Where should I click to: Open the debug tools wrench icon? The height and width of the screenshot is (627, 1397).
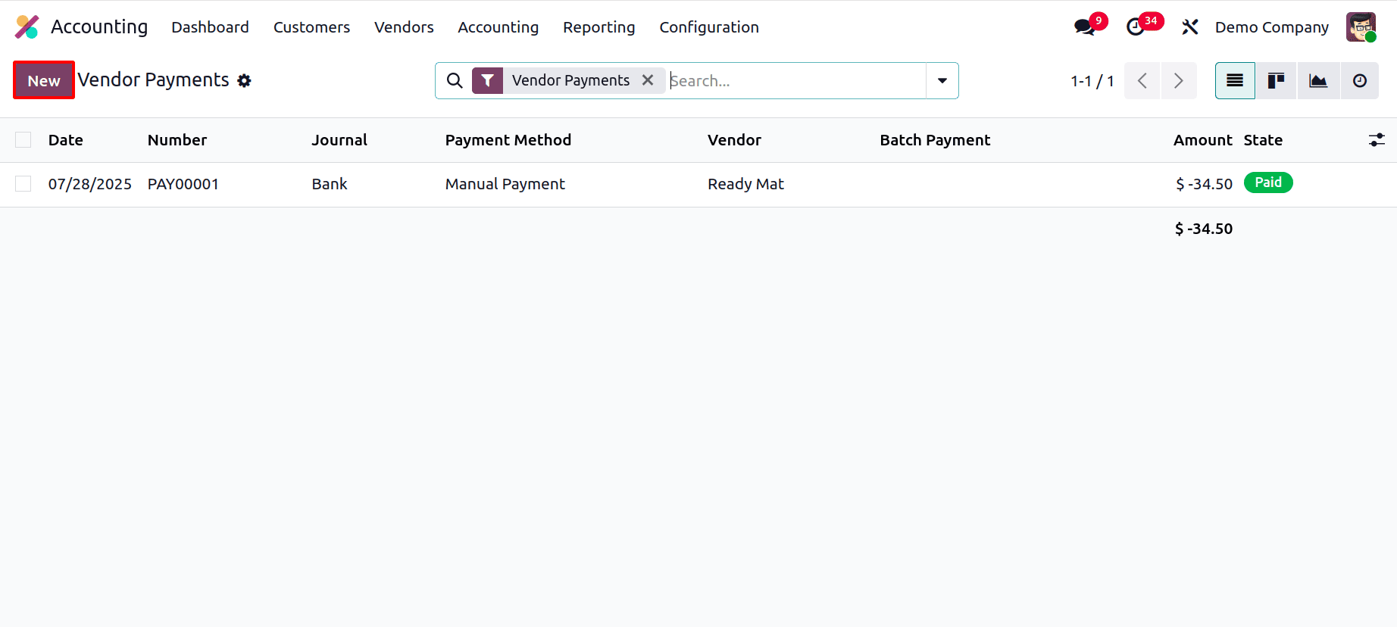[1189, 27]
